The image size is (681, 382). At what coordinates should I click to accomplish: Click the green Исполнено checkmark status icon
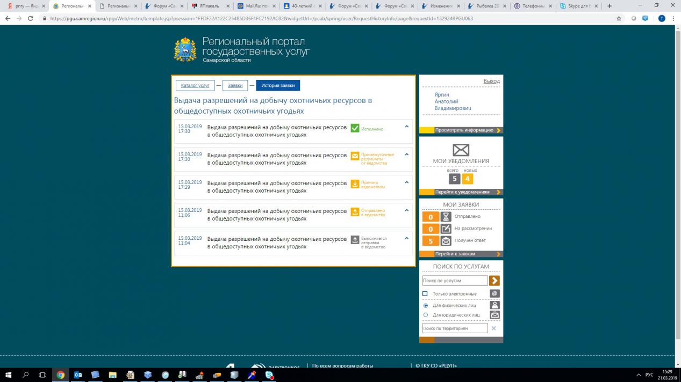355,128
